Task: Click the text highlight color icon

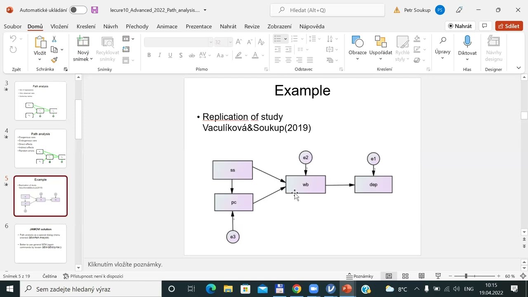Action: 238,55
